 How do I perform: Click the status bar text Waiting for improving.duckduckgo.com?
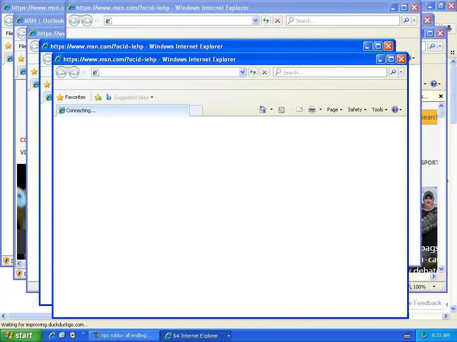pos(44,325)
